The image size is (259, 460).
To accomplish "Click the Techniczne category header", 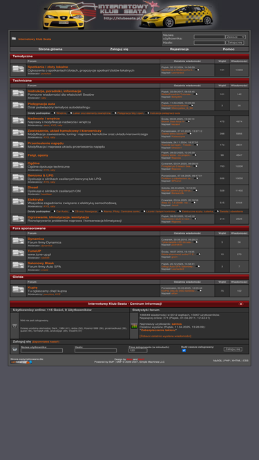I will tap(22, 81).
